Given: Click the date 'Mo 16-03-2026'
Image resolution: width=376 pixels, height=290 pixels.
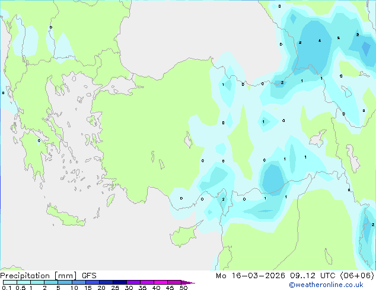Looking at the screenshot, I should click(x=250, y=276).
